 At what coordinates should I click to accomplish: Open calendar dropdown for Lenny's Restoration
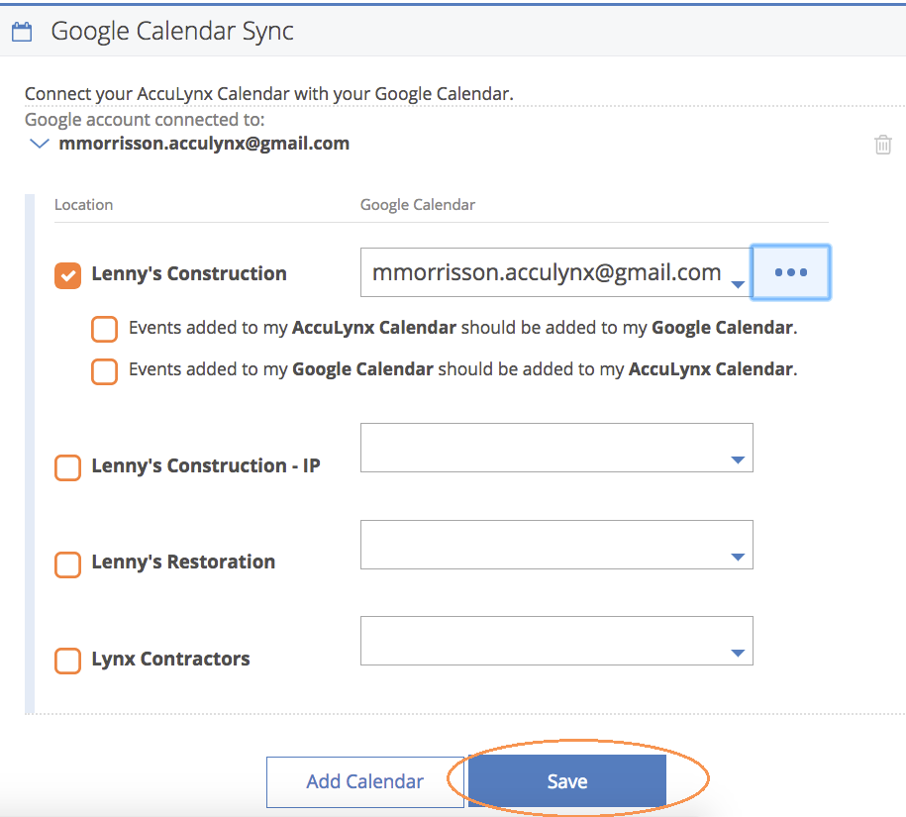point(556,545)
